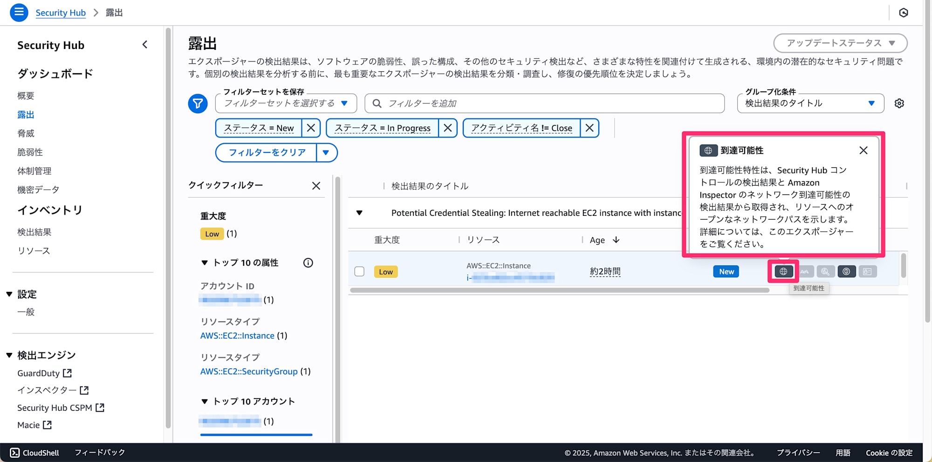Collapse トップ 10 の属性 section

click(204, 263)
